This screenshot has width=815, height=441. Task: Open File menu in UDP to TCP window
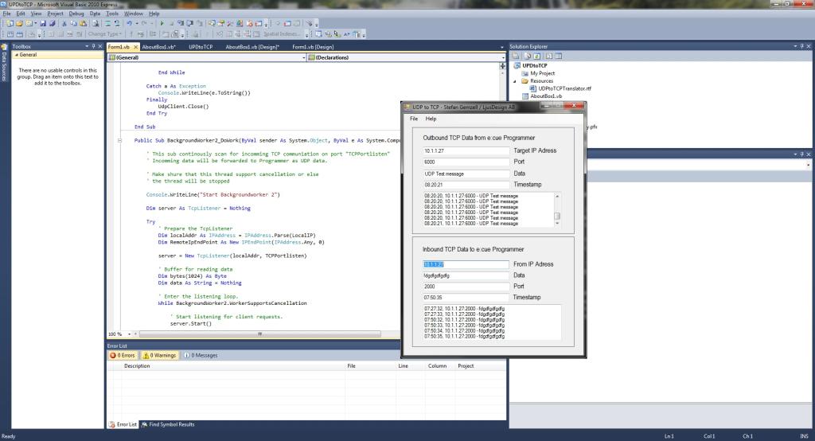click(414, 119)
